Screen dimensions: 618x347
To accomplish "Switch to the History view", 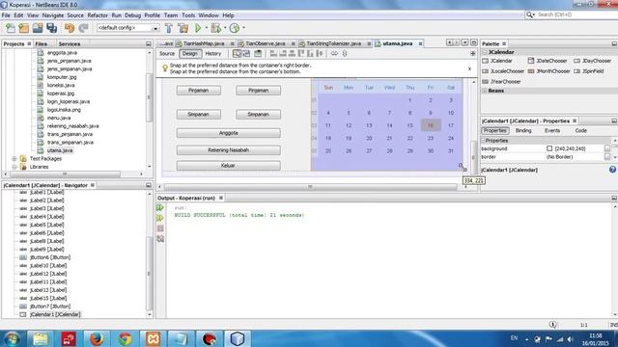I will [x=213, y=54].
